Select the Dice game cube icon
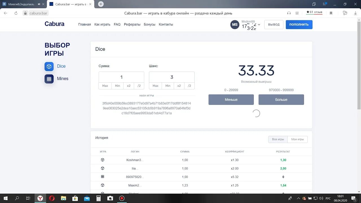Viewport: 361px width, 203px height. tap(49, 67)
